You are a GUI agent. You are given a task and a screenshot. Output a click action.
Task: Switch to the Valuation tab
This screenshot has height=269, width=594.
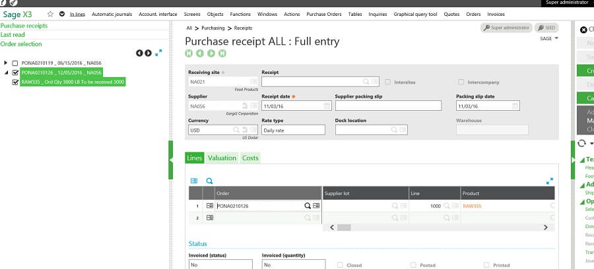coord(222,158)
